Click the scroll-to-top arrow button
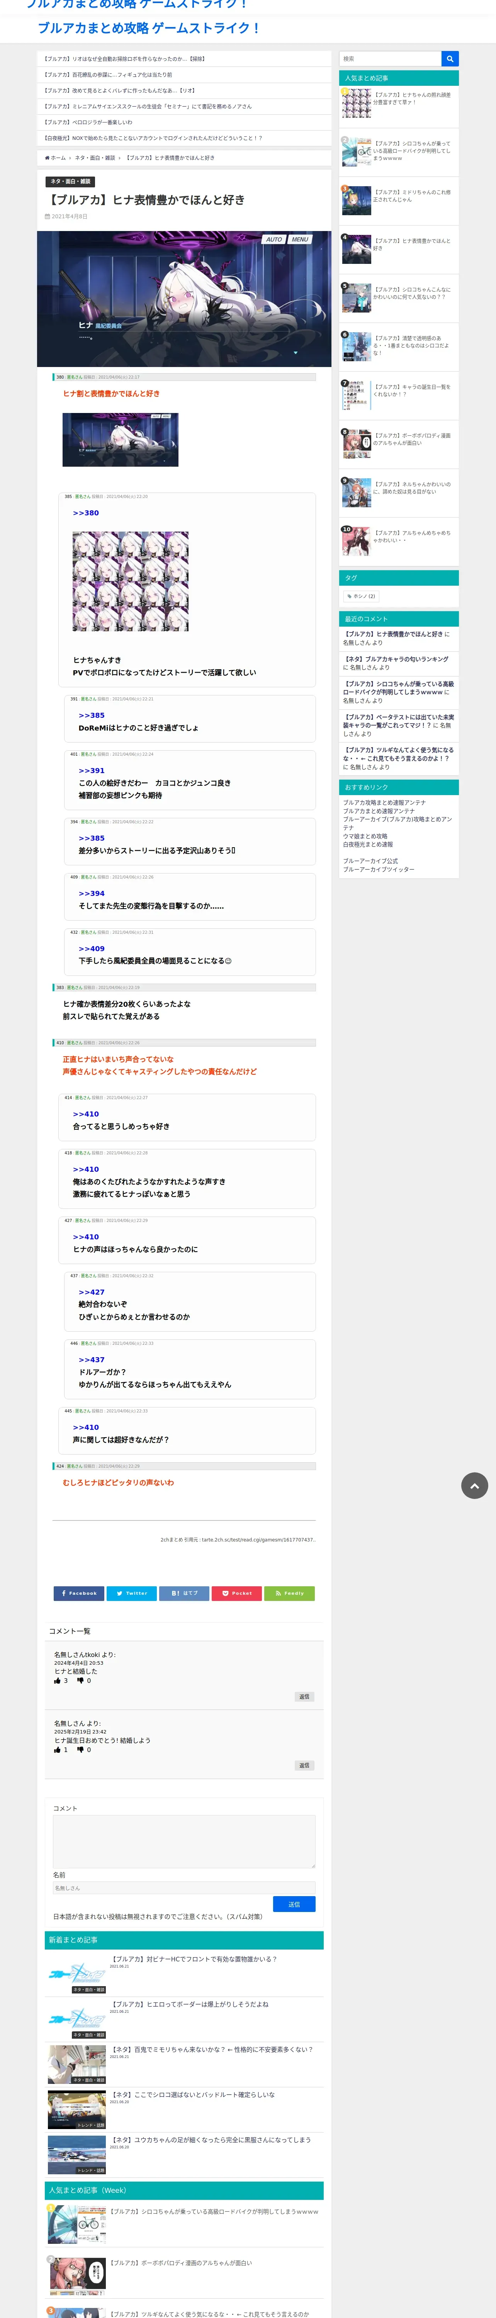This screenshot has width=496, height=2318. (x=474, y=1485)
